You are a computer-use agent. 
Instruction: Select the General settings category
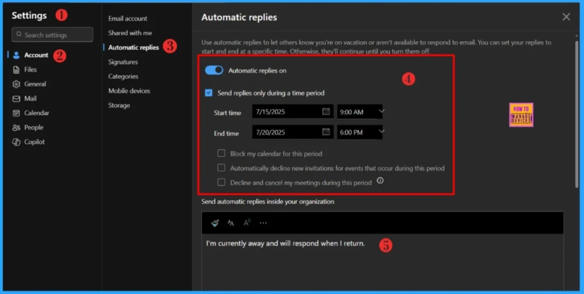(35, 84)
